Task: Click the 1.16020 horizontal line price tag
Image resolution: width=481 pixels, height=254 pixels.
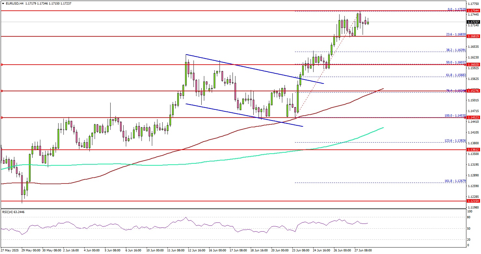Action: click(x=473, y=65)
